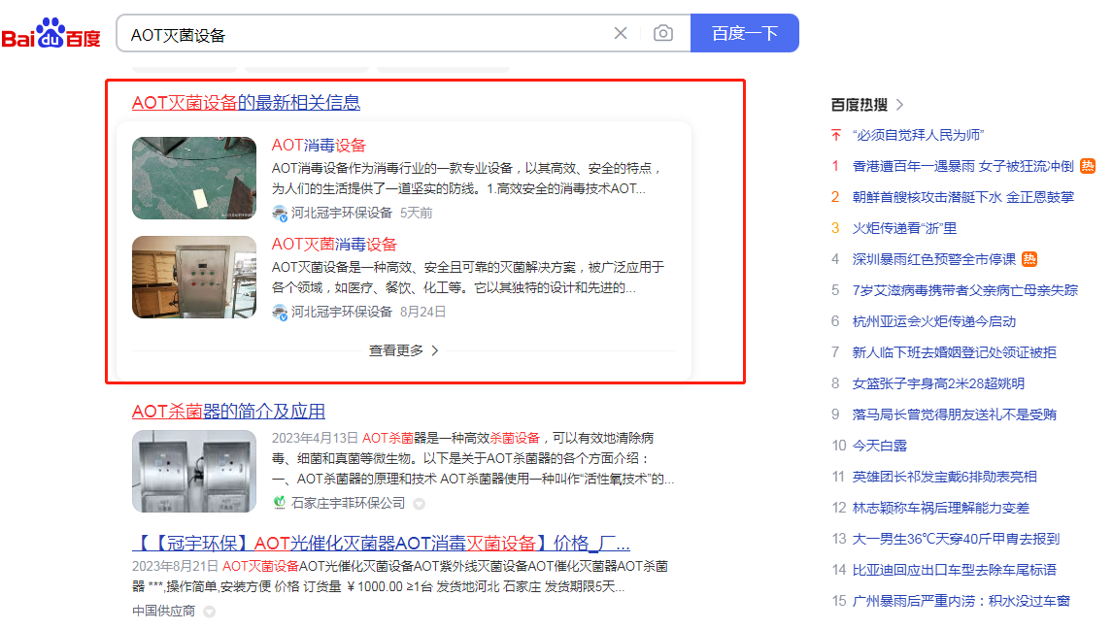Open hot topic 比亚迪回应出口车型
Screen dimensions: 1113x630
click(x=954, y=571)
